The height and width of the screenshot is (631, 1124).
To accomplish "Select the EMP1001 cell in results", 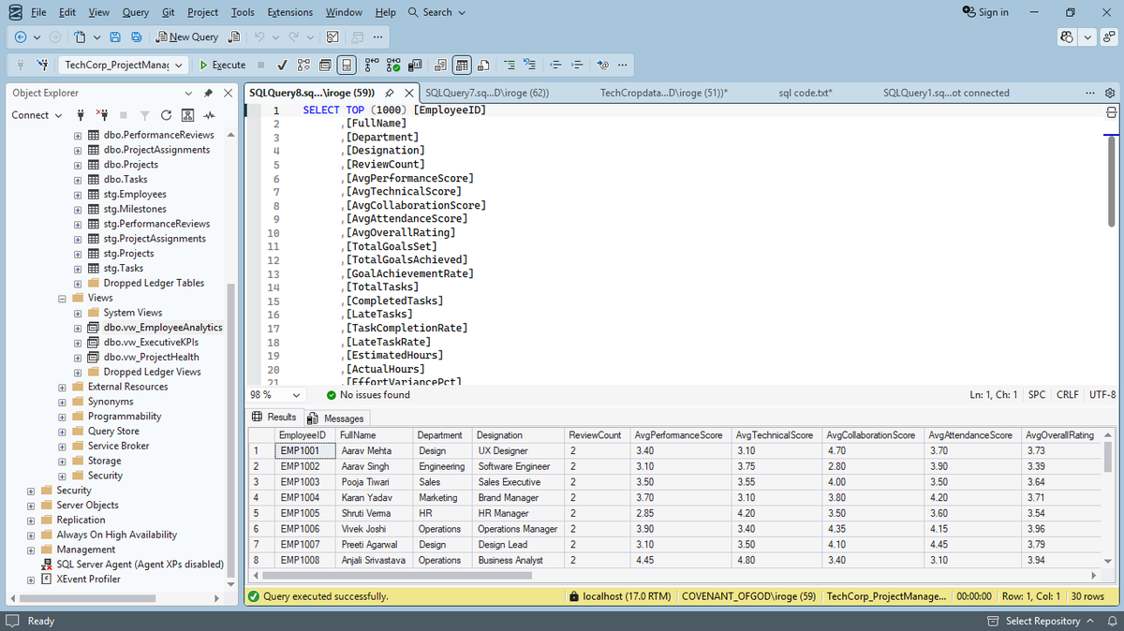I will pos(304,450).
